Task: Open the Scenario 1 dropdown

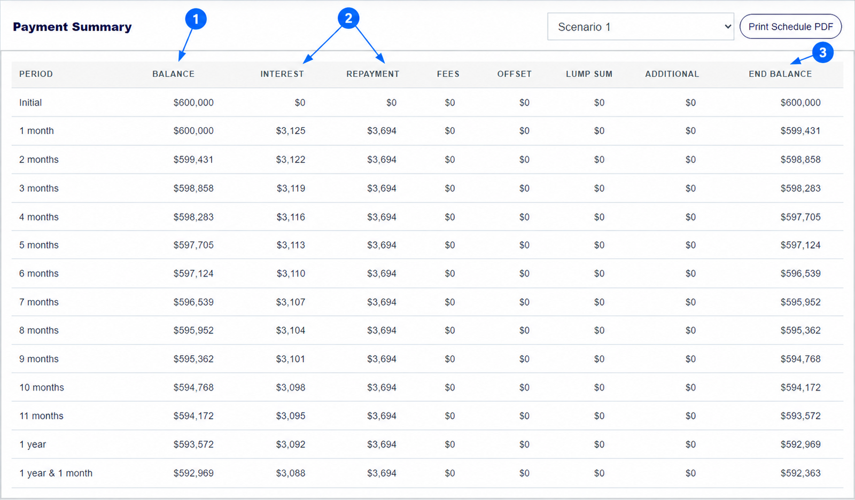Action: tap(640, 27)
